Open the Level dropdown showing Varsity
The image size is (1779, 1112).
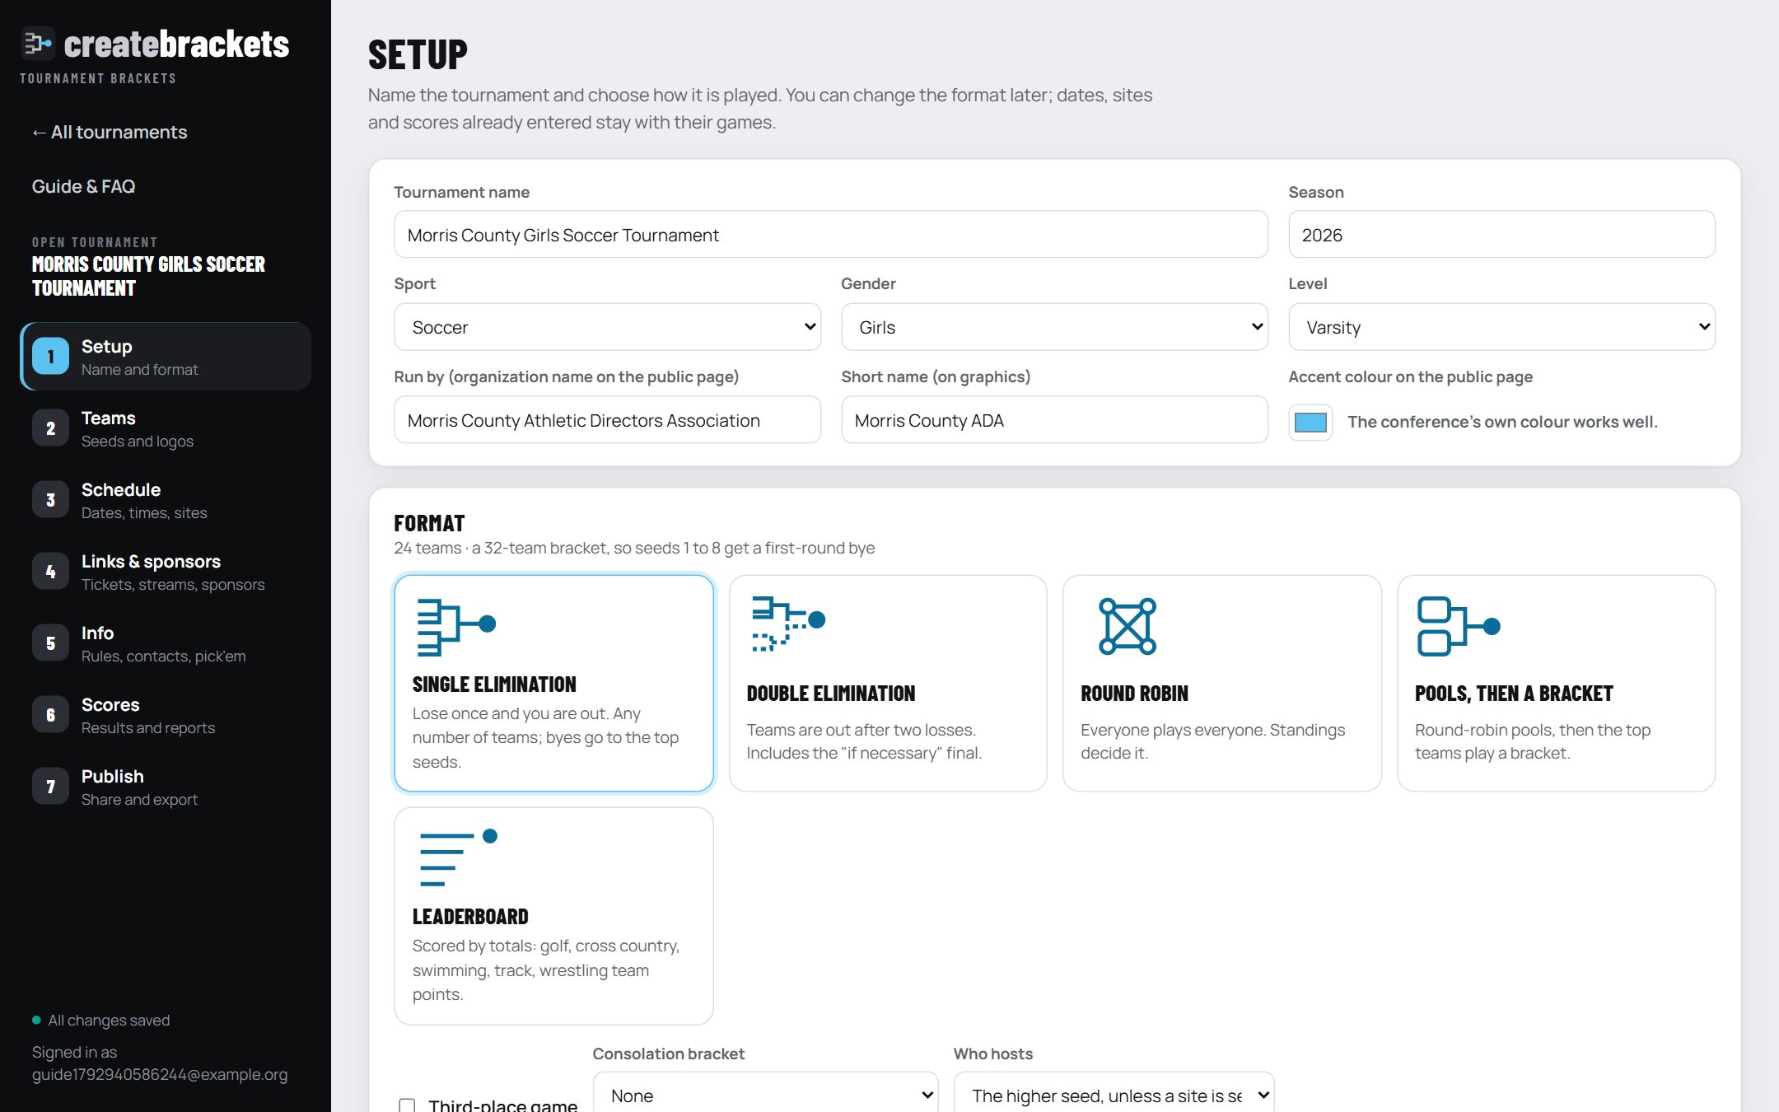tap(1501, 327)
